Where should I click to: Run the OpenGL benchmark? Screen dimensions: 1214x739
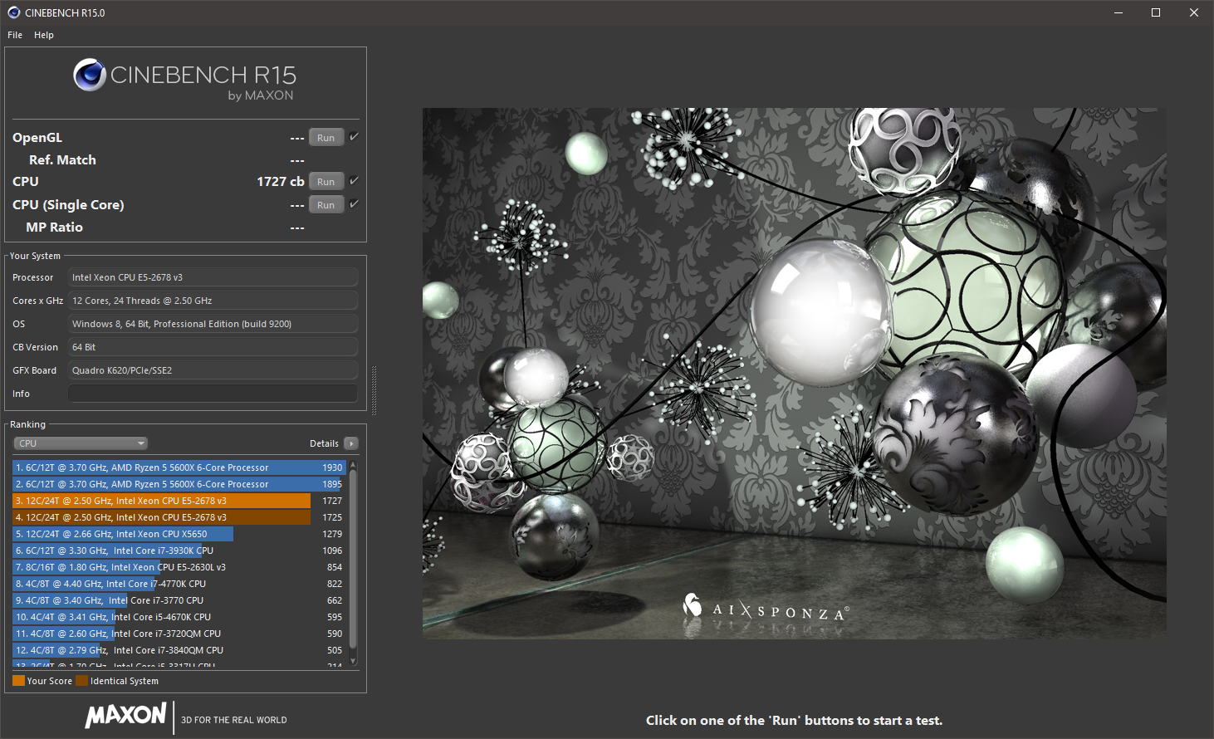(326, 138)
